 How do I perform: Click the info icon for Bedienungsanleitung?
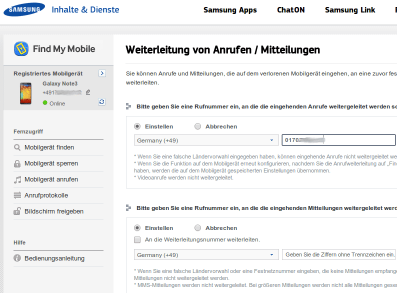[x=17, y=258]
